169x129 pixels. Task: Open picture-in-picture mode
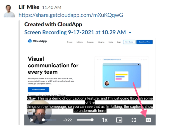tap(119, 120)
